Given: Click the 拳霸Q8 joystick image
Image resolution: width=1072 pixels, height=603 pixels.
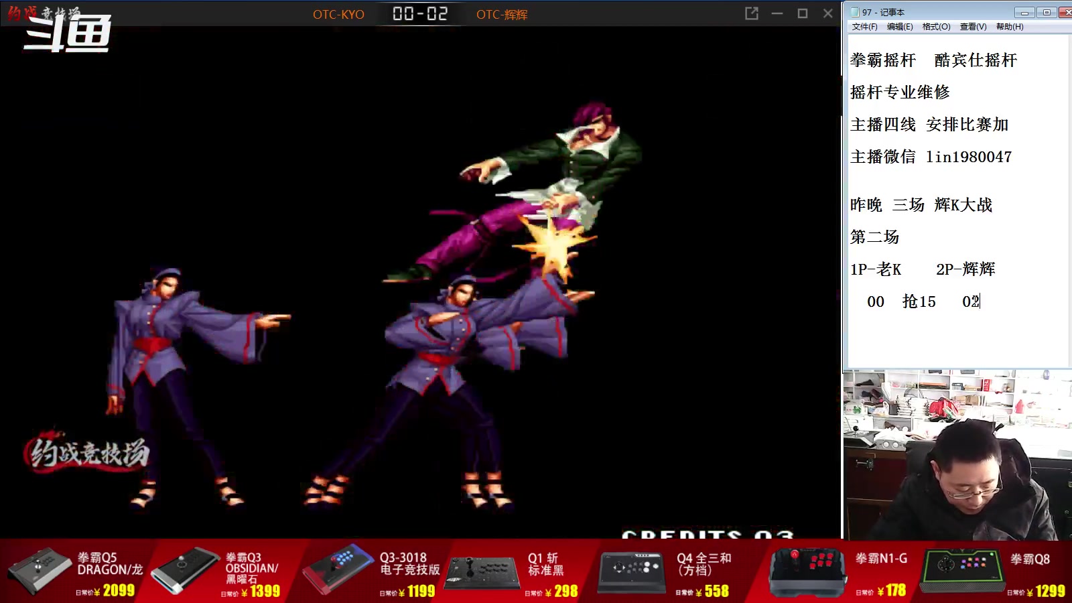Looking at the screenshot, I should [x=961, y=571].
